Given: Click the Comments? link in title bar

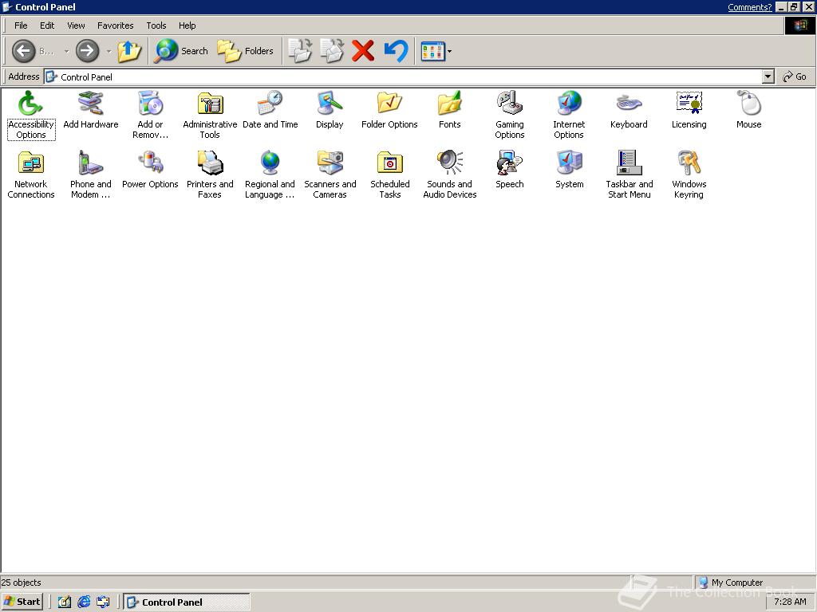Looking at the screenshot, I should pyautogui.click(x=749, y=7).
